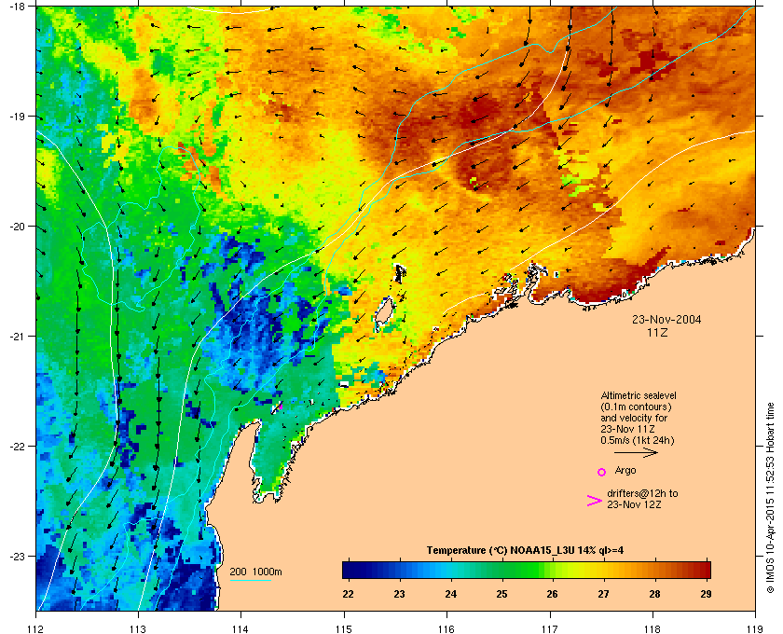
Task: Click the '11Z' time label below the date
Action: click(x=656, y=332)
